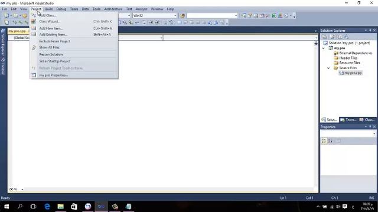
Task: Collapse the Source Files folder node
Action: click(x=328, y=68)
